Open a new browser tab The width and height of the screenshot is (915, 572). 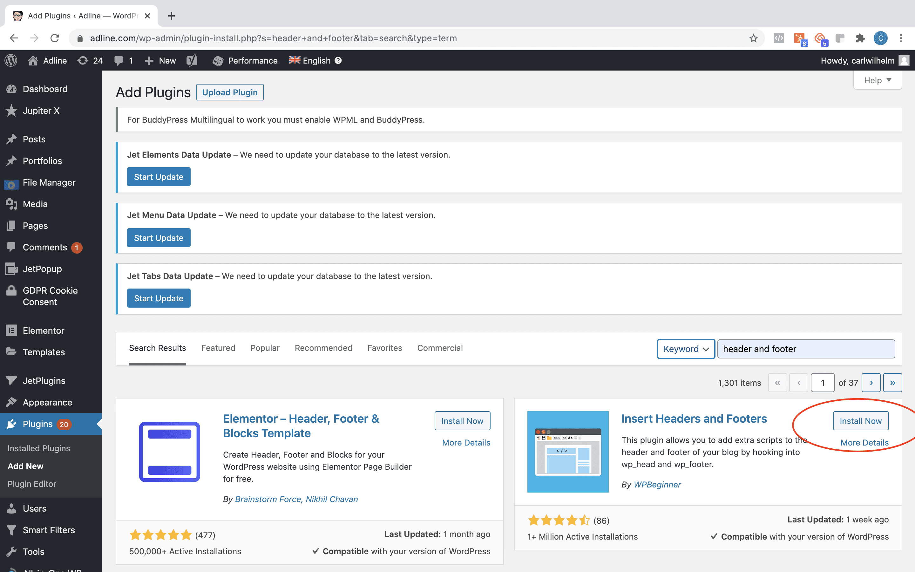click(x=172, y=16)
